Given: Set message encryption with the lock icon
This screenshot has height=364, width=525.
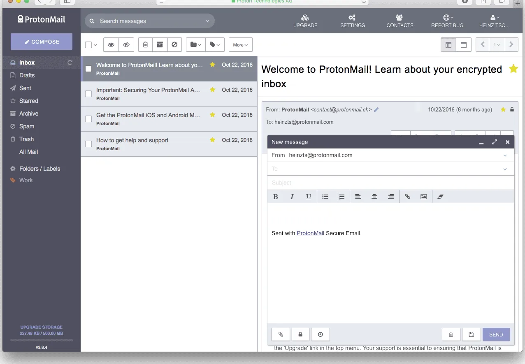Looking at the screenshot, I should [x=300, y=334].
